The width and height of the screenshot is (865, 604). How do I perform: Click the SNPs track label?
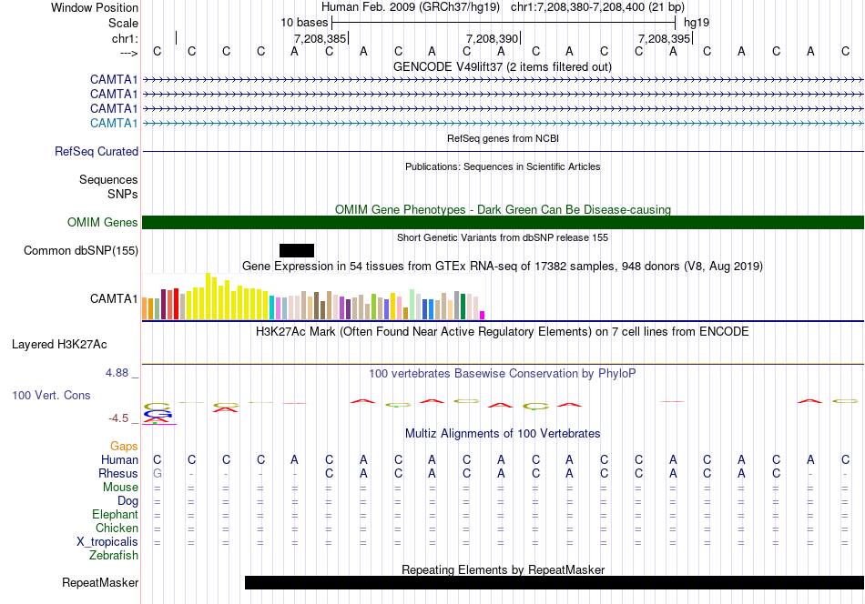[123, 194]
